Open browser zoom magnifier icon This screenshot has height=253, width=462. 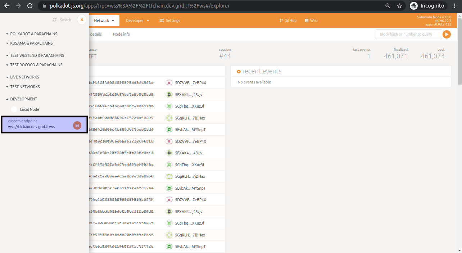coord(388,6)
